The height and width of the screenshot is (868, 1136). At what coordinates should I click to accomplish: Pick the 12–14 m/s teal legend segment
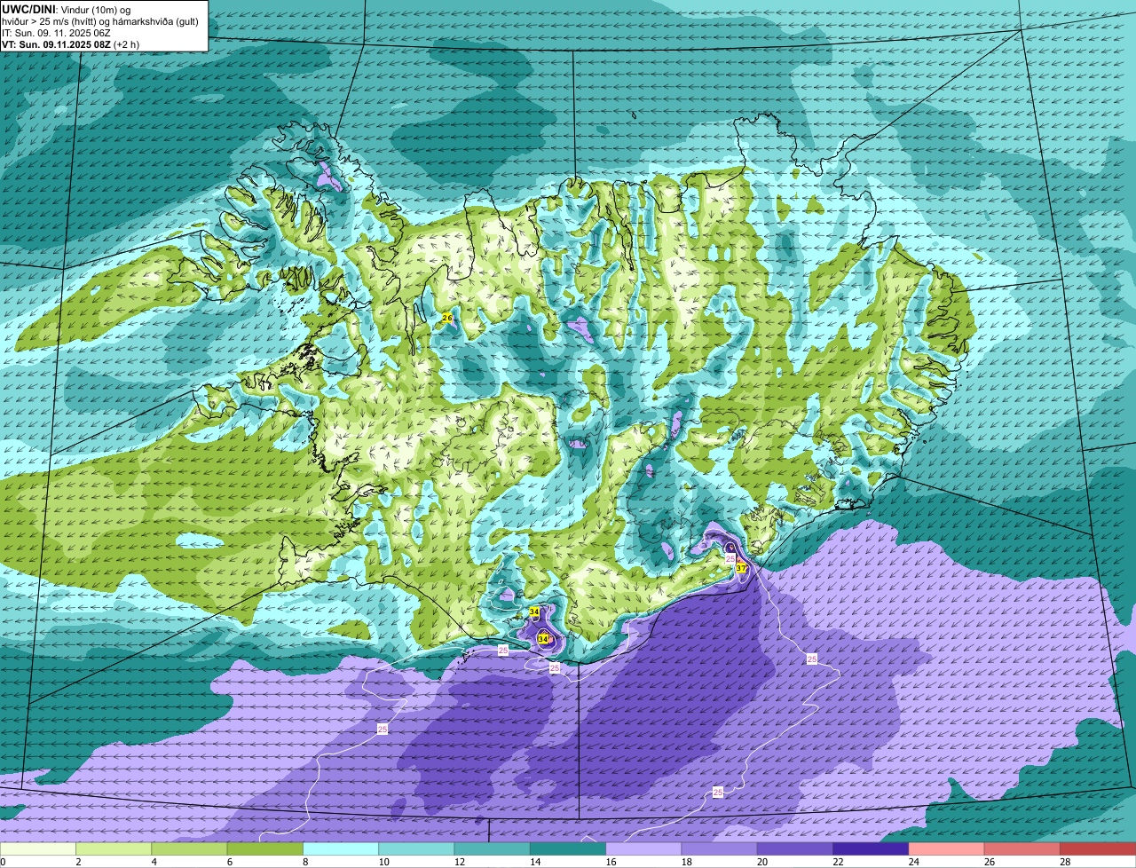(x=493, y=848)
